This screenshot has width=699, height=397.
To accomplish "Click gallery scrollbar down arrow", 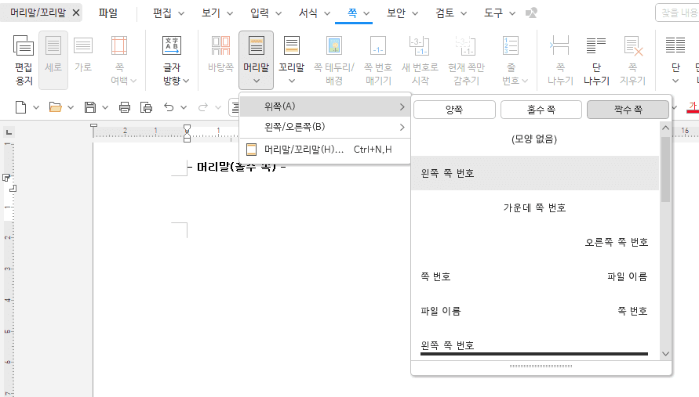I will pyautogui.click(x=665, y=354).
